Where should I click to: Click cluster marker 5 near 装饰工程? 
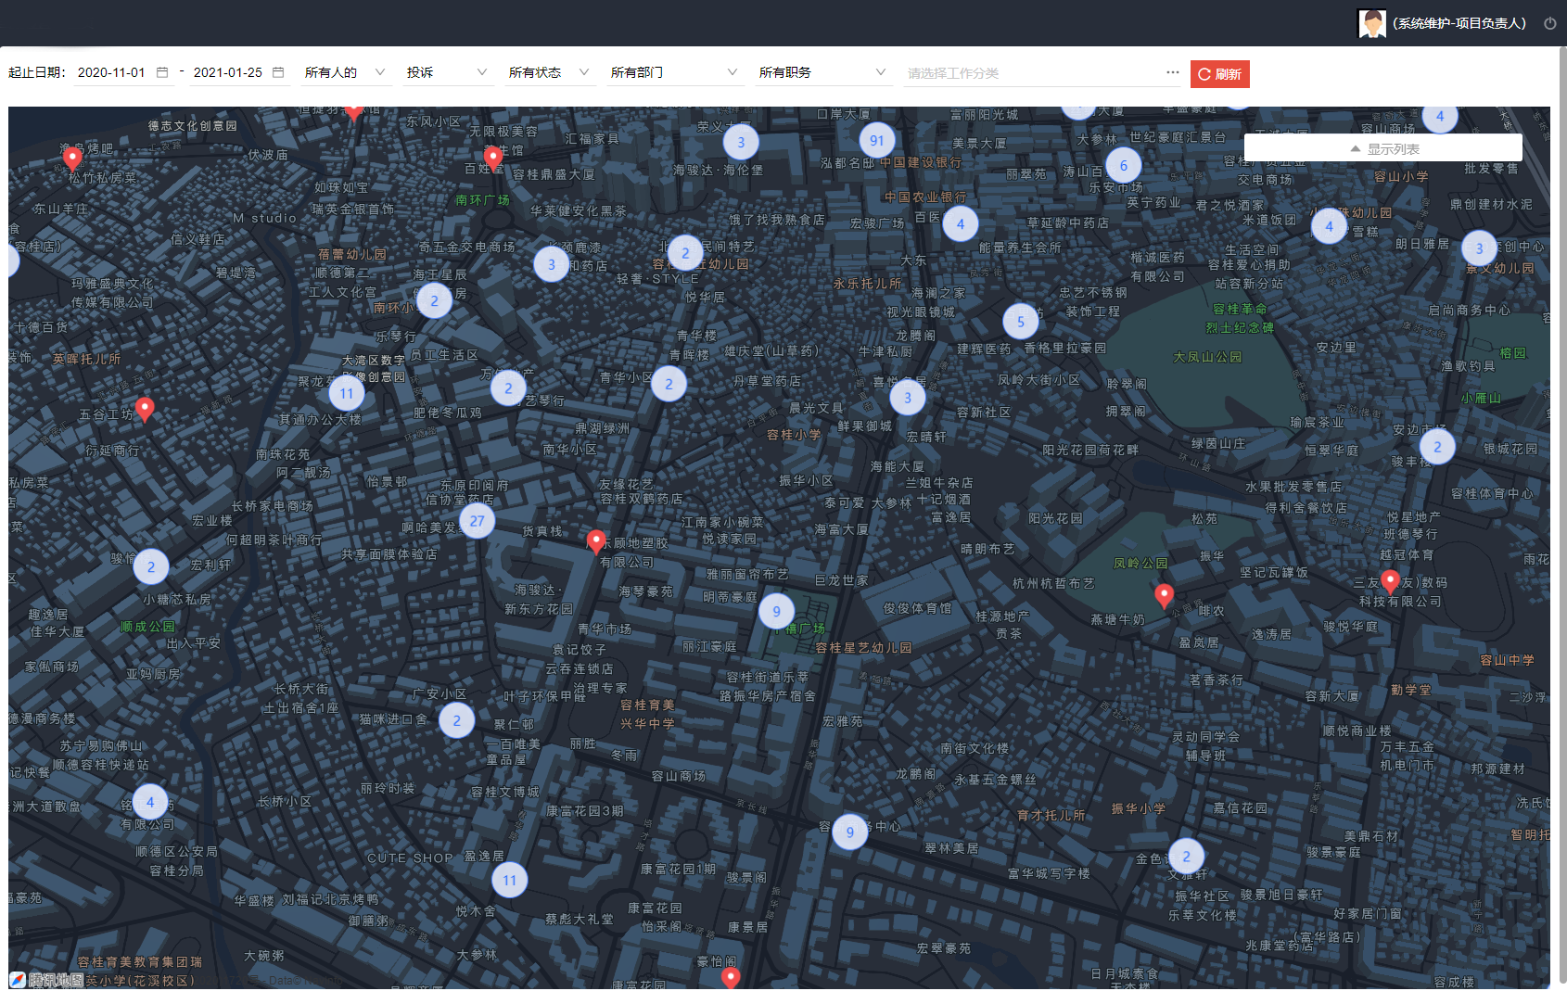coord(1021,322)
